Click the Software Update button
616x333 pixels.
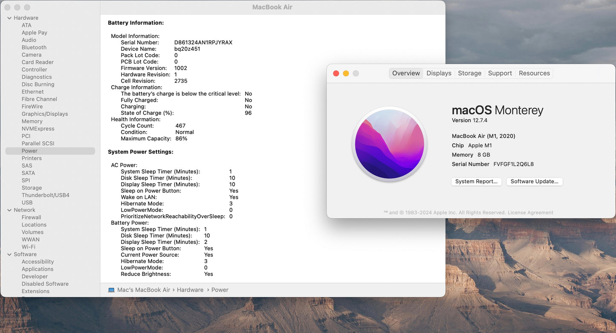(x=535, y=182)
